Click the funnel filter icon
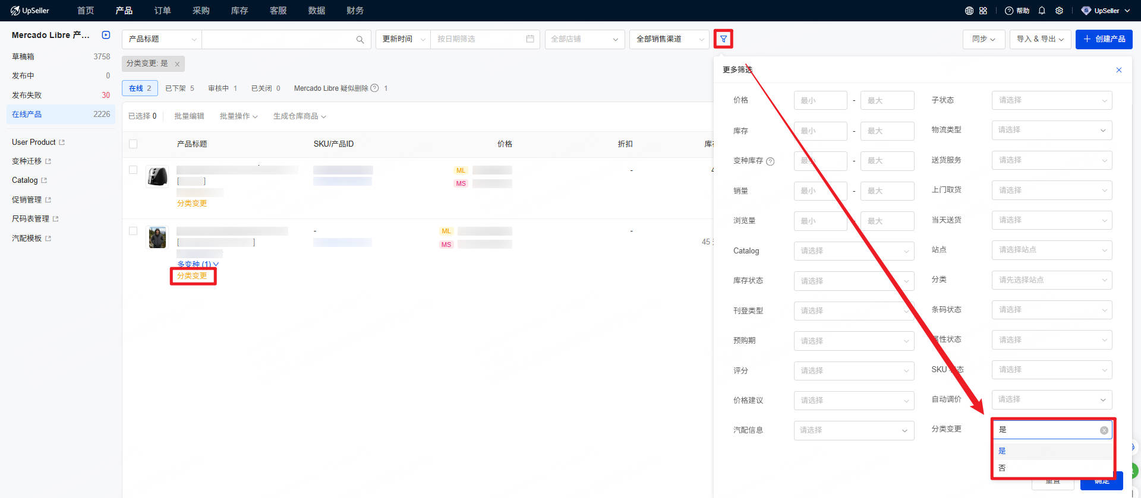 point(723,39)
